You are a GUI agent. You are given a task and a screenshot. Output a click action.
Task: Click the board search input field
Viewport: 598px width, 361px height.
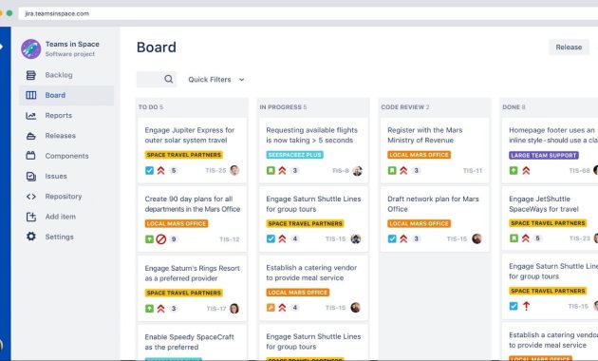[157, 80]
